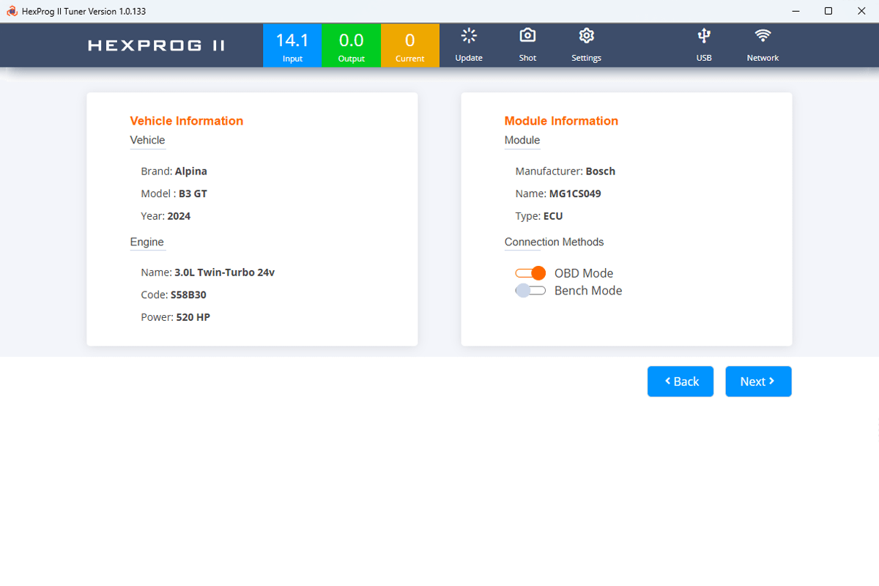Screen dimensions: 879x586
Task: Select engine name 3.0L Twin-Turbo 24v
Action: pos(224,272)
